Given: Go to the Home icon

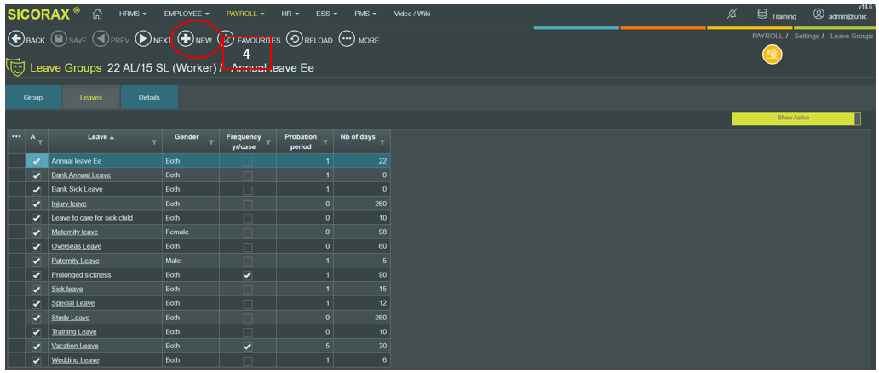Looking at the screenshot, I should [x=97, y=14].
